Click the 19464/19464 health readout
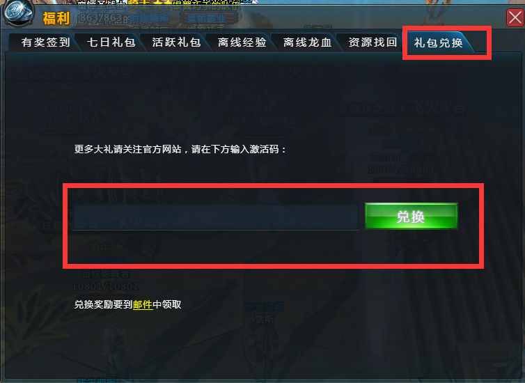This screenshot has width=525, height=383. (401, 170)
